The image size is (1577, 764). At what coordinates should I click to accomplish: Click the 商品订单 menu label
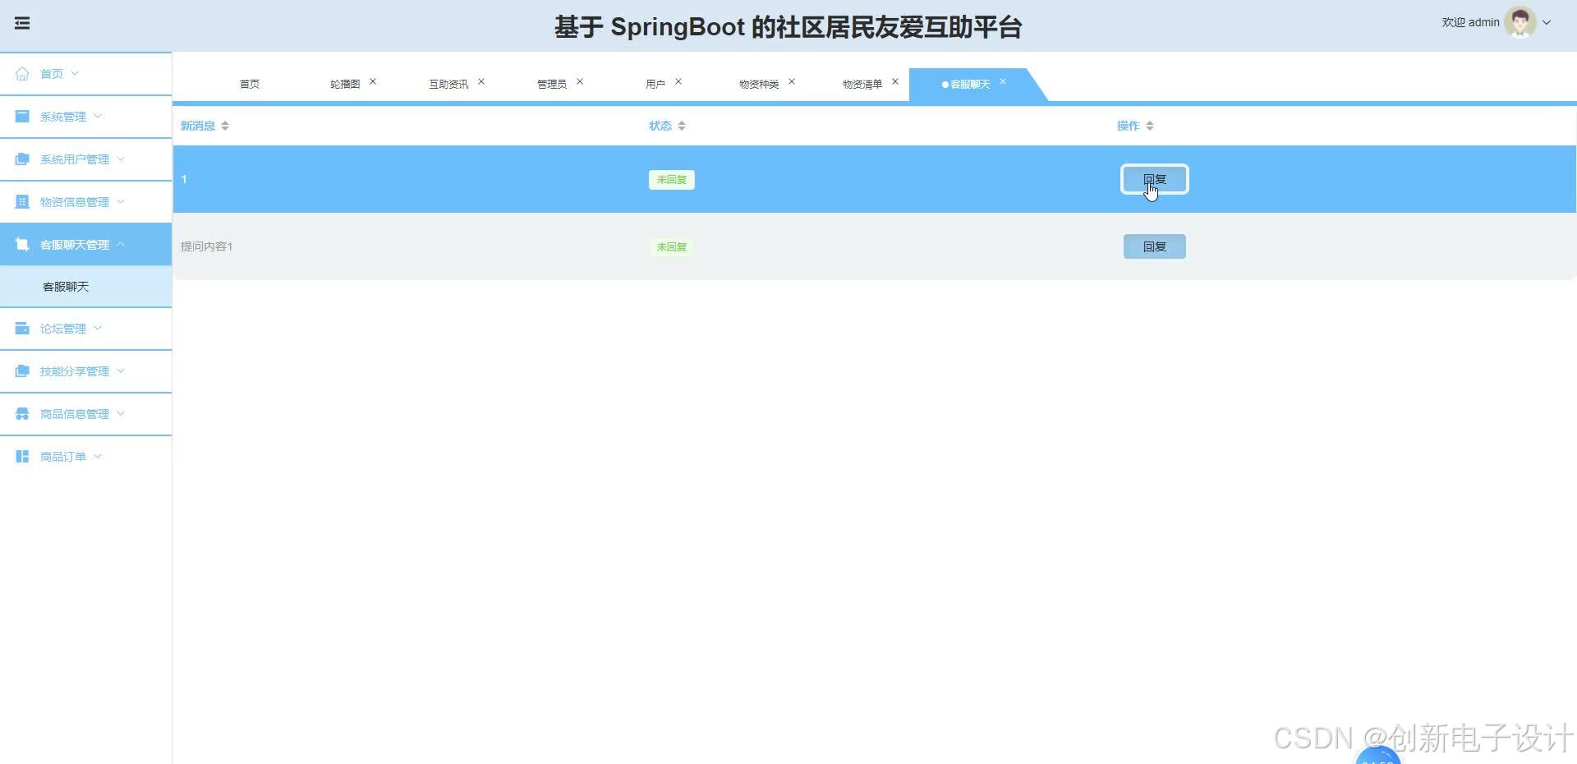pyautogui.click(x=63, y=457)
